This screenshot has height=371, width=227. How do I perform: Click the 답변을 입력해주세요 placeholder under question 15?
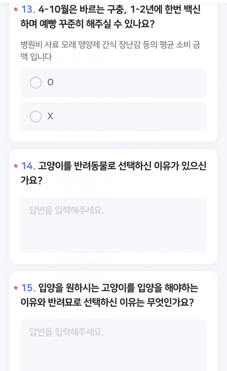pos(66,332)
